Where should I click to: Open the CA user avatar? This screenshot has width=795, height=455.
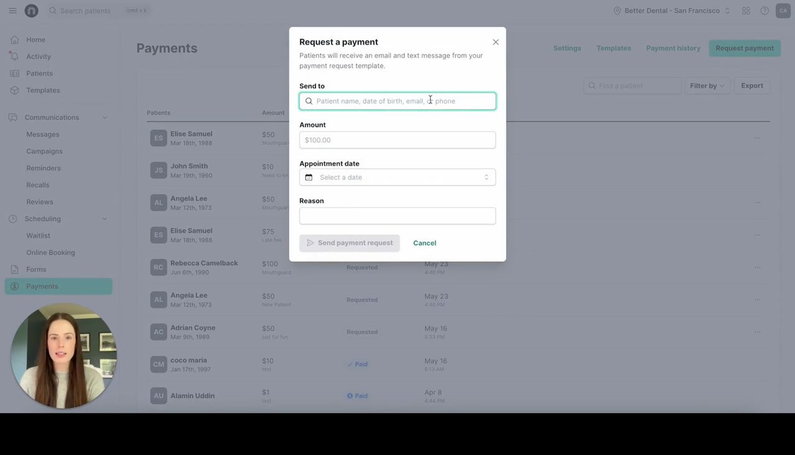[x=783, y=11]
